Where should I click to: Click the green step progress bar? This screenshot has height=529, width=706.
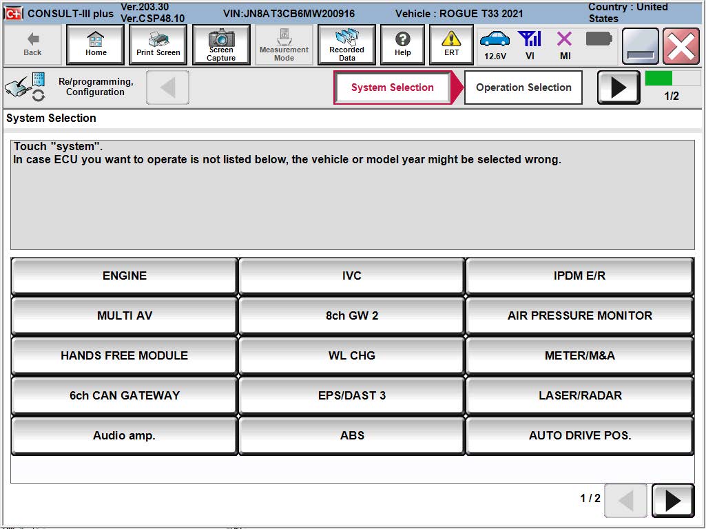[673, 78]
